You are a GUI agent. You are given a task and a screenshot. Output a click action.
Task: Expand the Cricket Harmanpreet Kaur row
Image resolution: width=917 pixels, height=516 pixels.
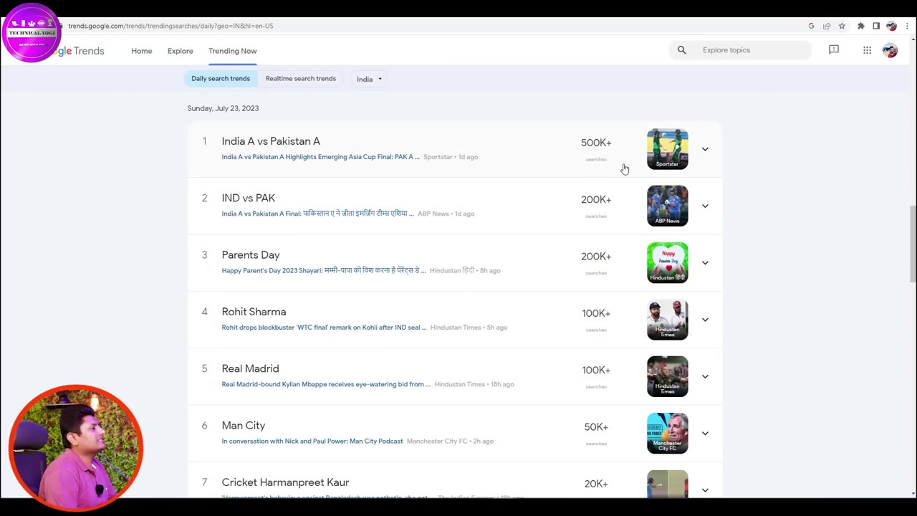(x=705, y=490)
